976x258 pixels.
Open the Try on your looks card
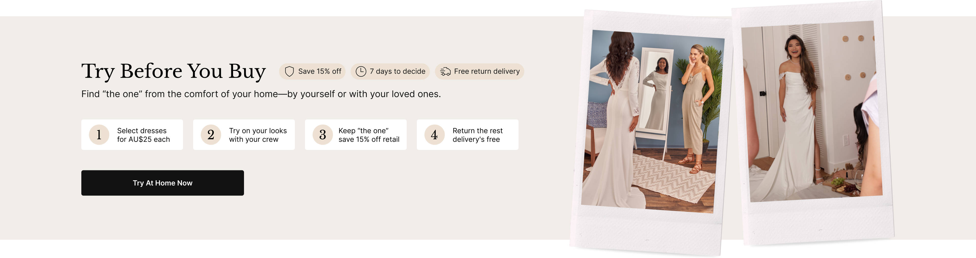tap(244, 135)
